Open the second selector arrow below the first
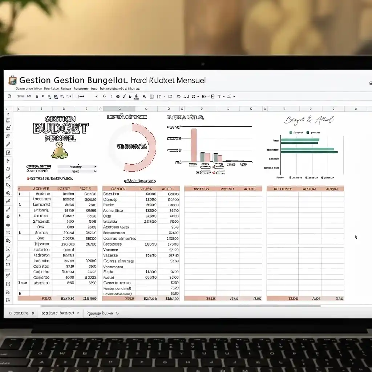 click(x=95, y=171)
